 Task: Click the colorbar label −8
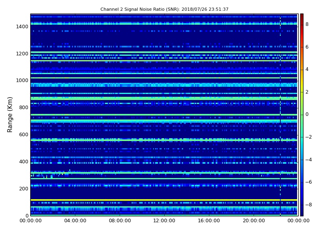[309, 205]
